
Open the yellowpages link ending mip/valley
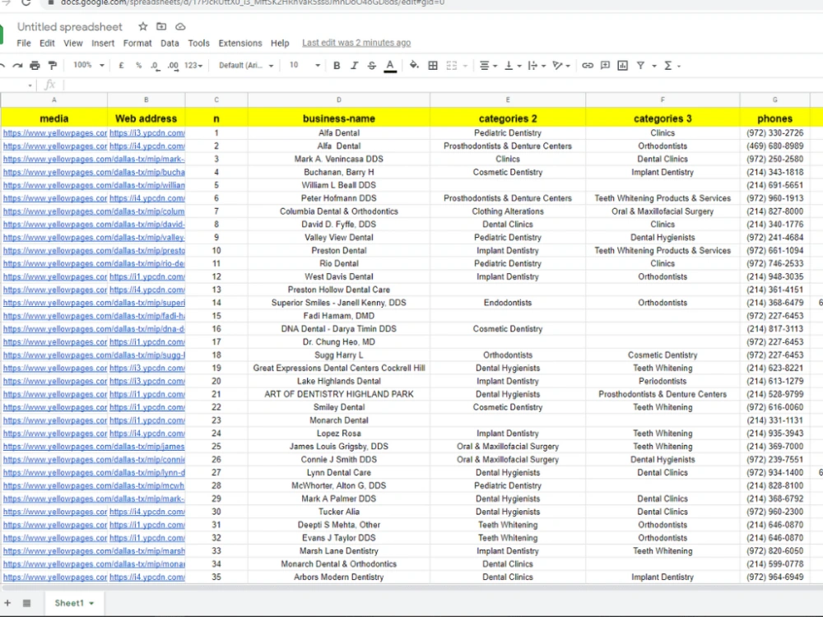94,238
